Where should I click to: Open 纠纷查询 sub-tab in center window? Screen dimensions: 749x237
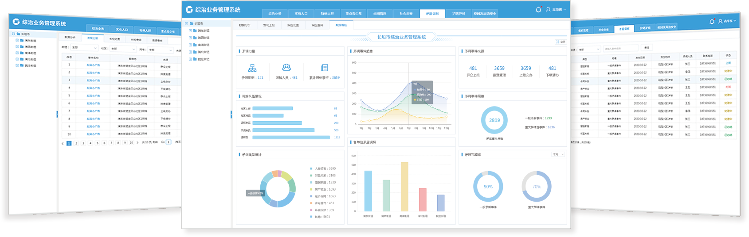click(x=317, y=25)
